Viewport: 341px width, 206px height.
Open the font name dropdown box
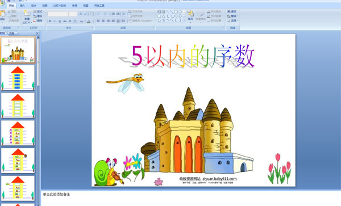58,14
